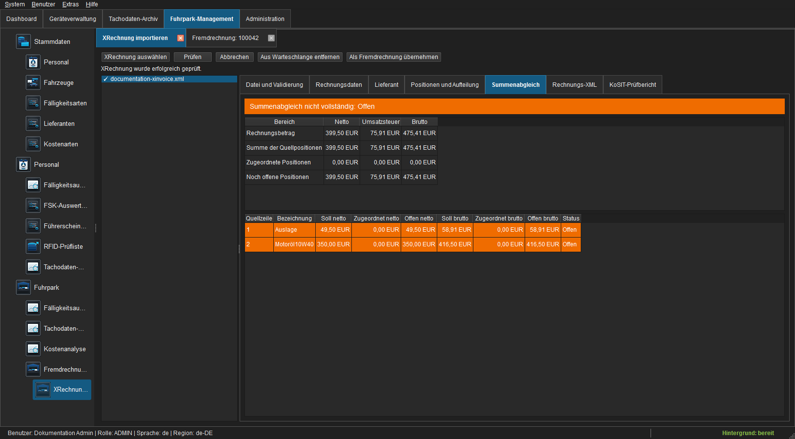Select the RFID-Prüfliste icon
The width and height of the screenshot is (795, 439).
point(33,246)
